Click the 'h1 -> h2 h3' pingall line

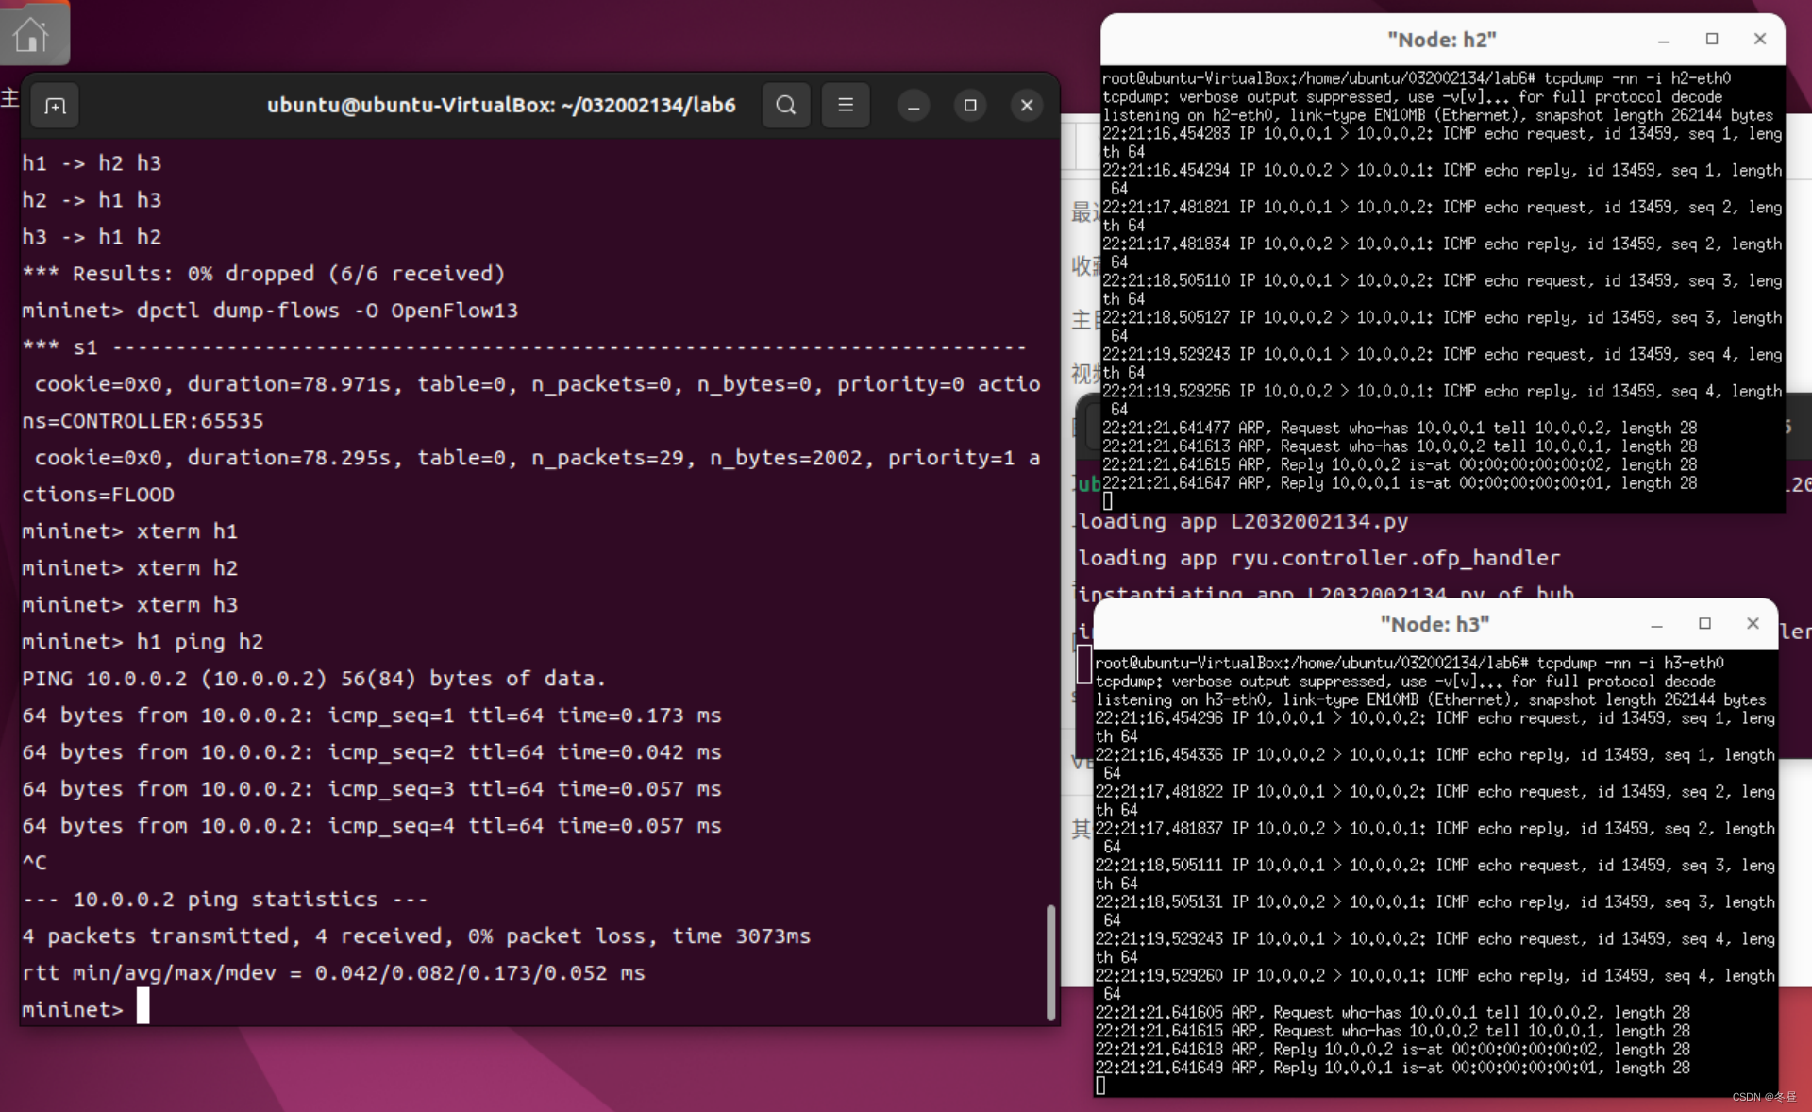(x=92, y=163)
